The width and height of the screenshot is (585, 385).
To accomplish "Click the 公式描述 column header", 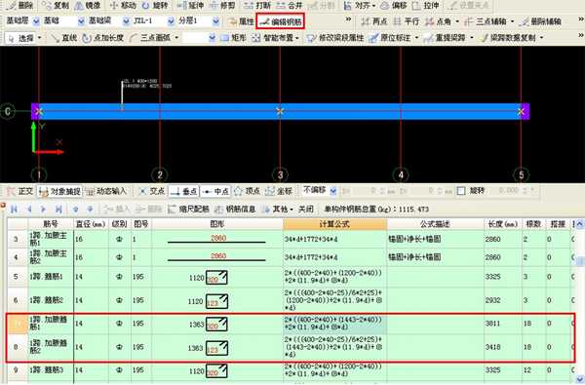I will 435,224.
